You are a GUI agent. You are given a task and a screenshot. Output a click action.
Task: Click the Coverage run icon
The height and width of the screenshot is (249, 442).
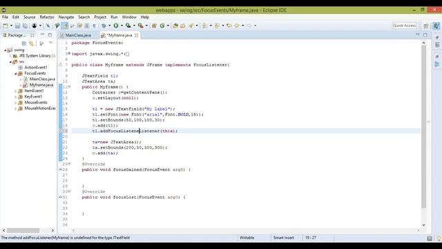pyautogui.click(x=128, y=26)
